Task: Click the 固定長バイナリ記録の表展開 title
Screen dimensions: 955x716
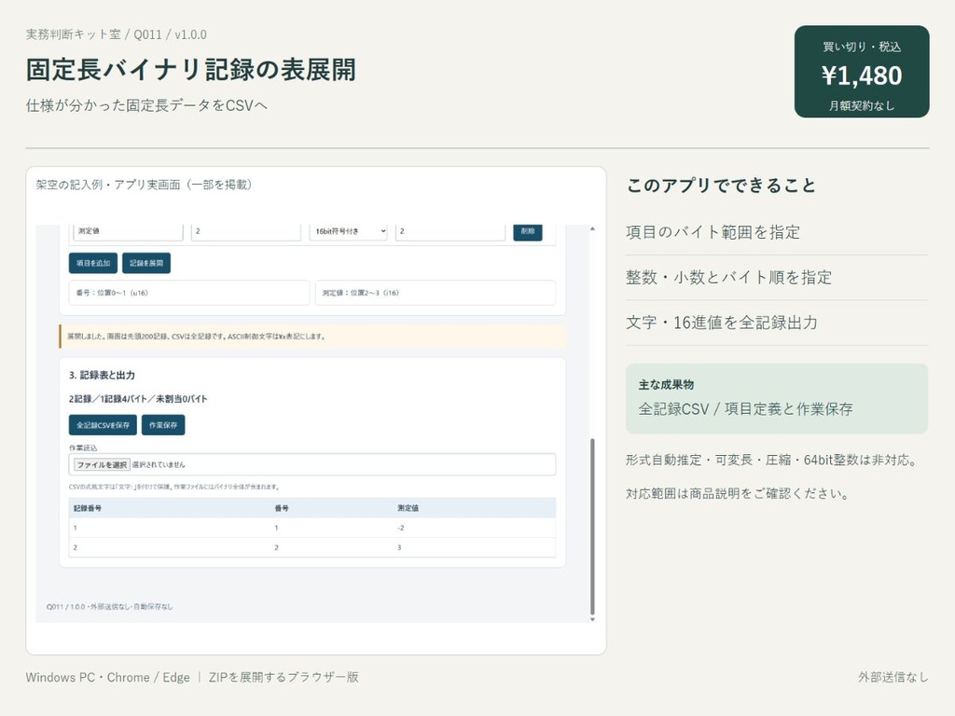Action: click(190, 69)
